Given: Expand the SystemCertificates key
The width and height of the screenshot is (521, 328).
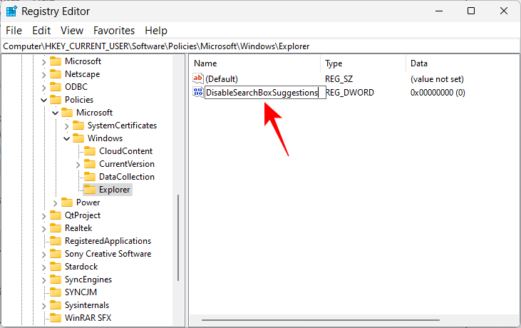Looking at the screenshot, I should tap(67, 125).
